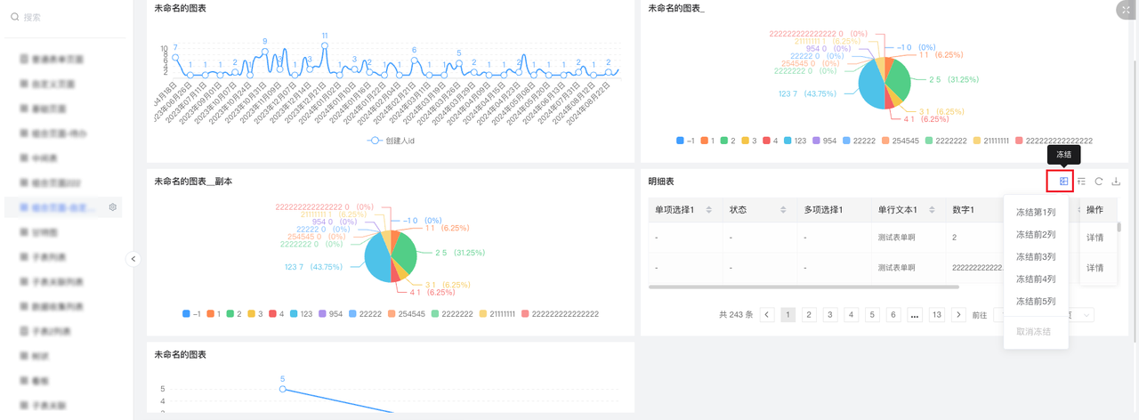Open the row height icon beside freeze

[1082, 181]
